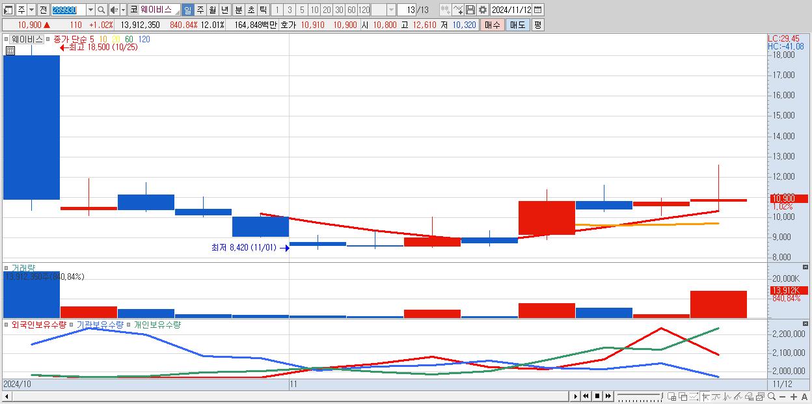This screenshot has width=812, height=404.
Task: Open the grid table icon under legend
Action: pyautogui.click(x=10, y=50)
